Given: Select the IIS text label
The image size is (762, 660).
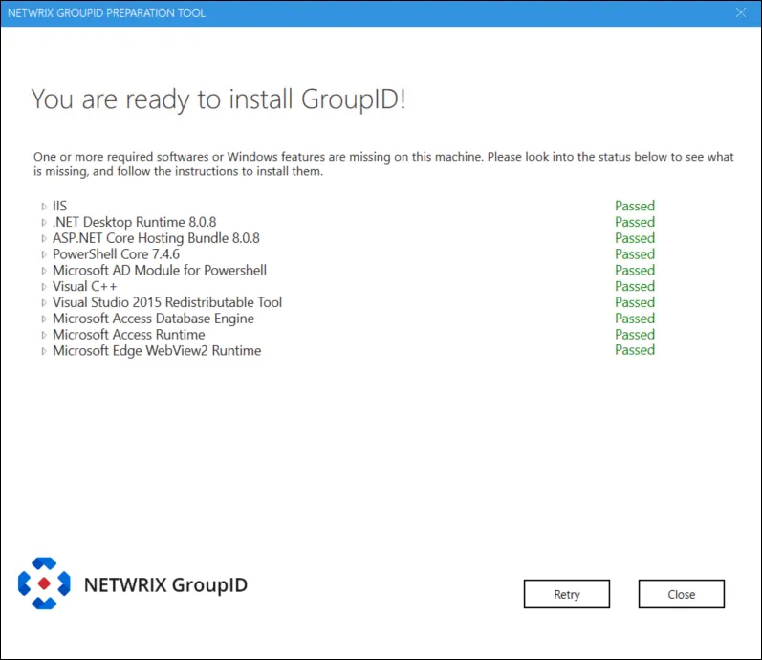Looking at the screenshot, I should 60,206.
